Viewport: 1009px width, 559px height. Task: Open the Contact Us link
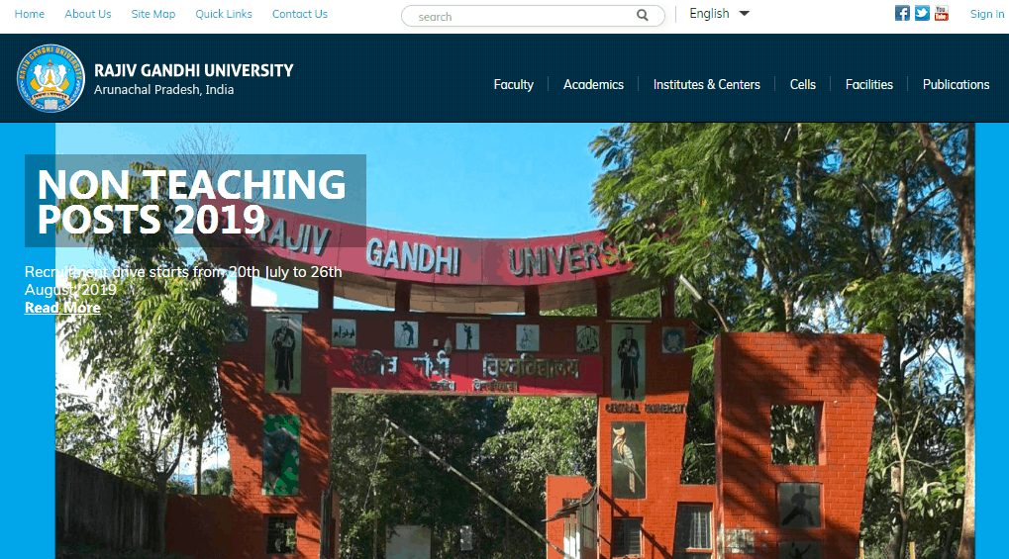click(x=300, y=14)
